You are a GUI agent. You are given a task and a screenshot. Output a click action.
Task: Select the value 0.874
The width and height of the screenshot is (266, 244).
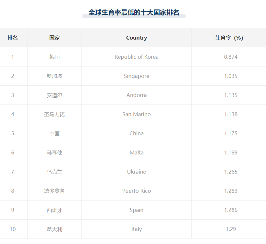pos(231,57)
